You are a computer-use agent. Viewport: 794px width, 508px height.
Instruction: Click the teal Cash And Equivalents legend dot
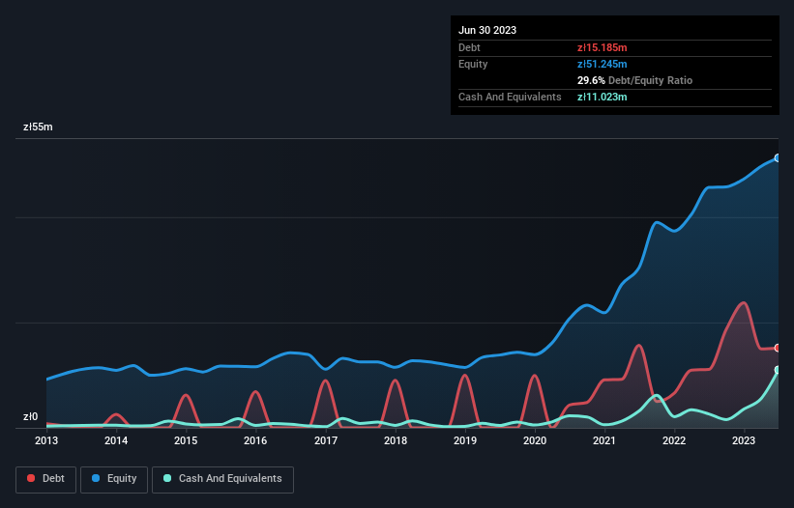167,478
